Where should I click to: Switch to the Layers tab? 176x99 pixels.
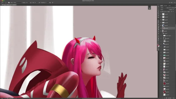pos(161,5)
